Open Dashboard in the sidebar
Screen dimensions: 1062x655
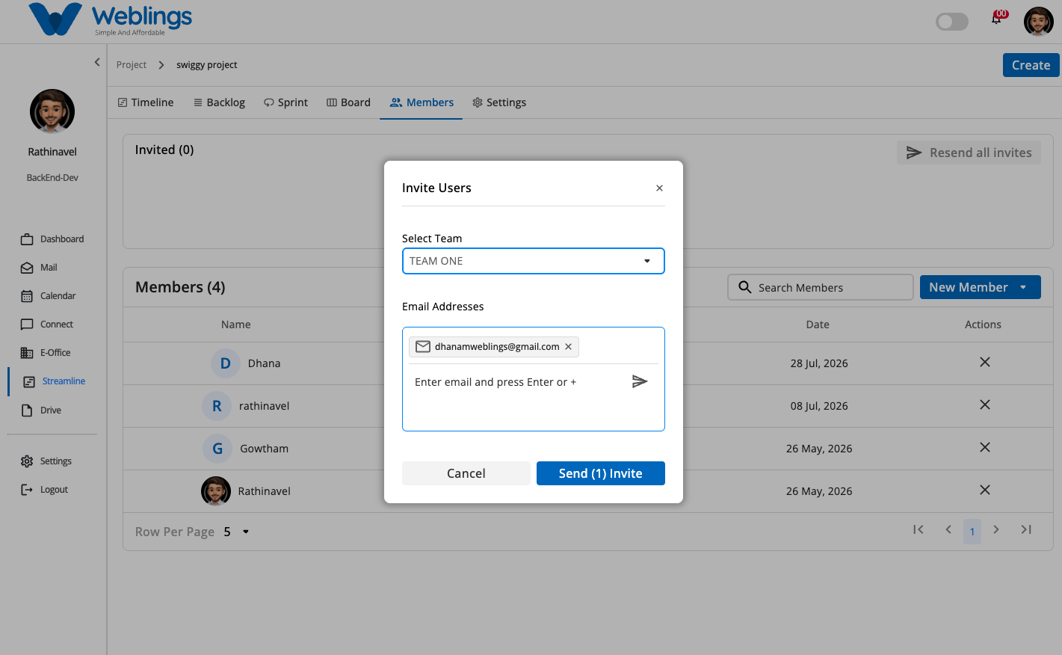point(52,239)
